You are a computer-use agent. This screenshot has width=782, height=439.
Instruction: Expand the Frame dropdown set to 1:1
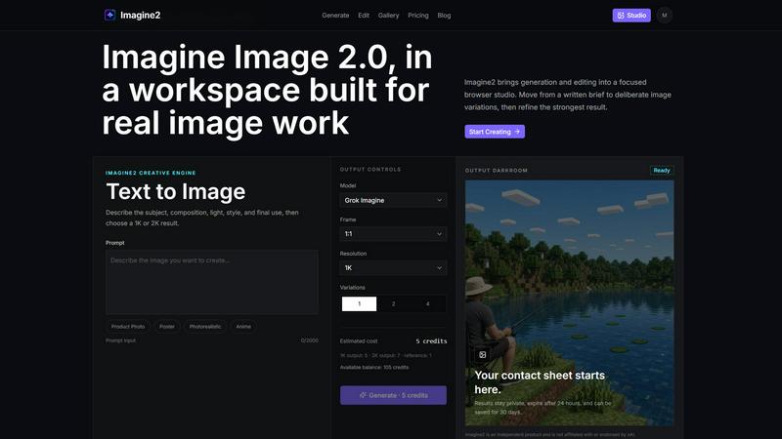tap(393, 234)
